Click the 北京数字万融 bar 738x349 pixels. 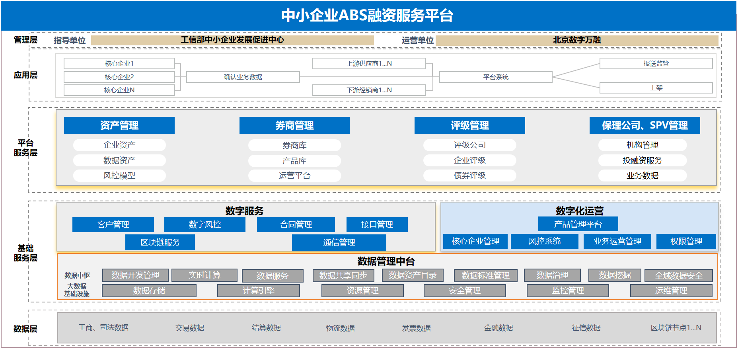point(577,40)
